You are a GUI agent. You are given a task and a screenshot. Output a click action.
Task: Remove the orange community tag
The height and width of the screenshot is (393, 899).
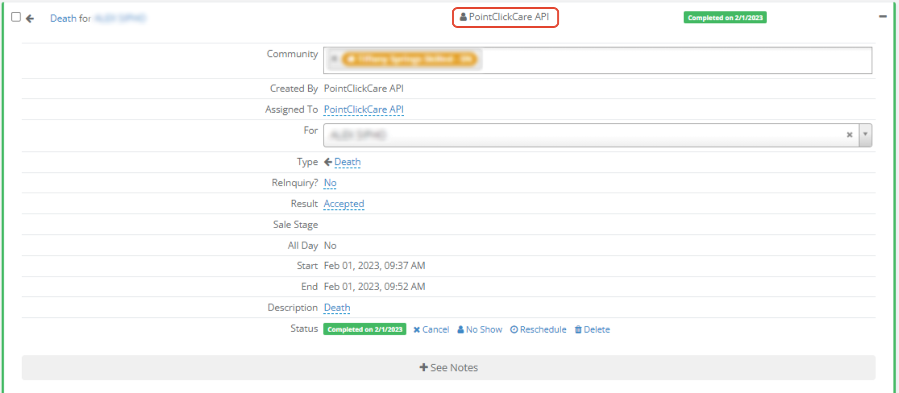(x=334, y=59)
